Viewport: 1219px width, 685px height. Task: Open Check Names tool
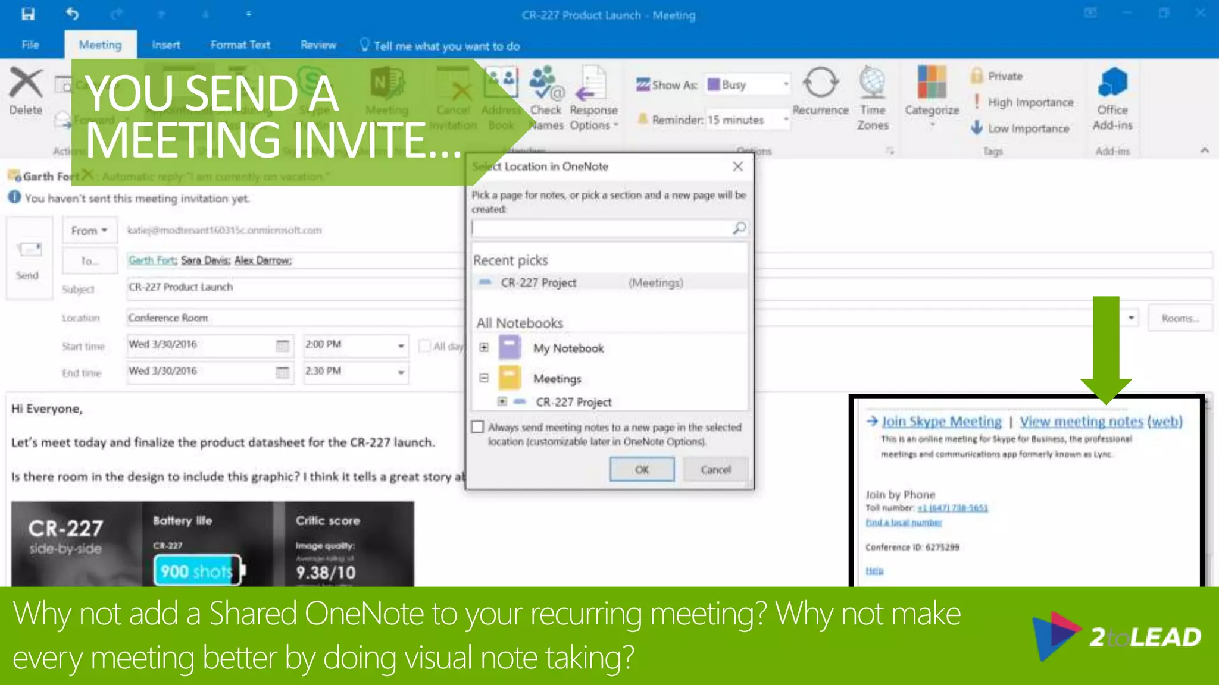coord(546,99)
